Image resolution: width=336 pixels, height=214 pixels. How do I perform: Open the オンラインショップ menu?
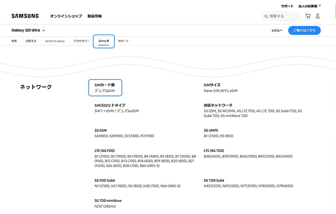[66, 16]
